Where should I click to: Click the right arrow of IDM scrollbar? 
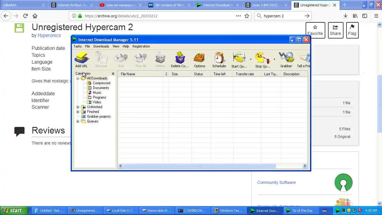[x=305, y=166]
